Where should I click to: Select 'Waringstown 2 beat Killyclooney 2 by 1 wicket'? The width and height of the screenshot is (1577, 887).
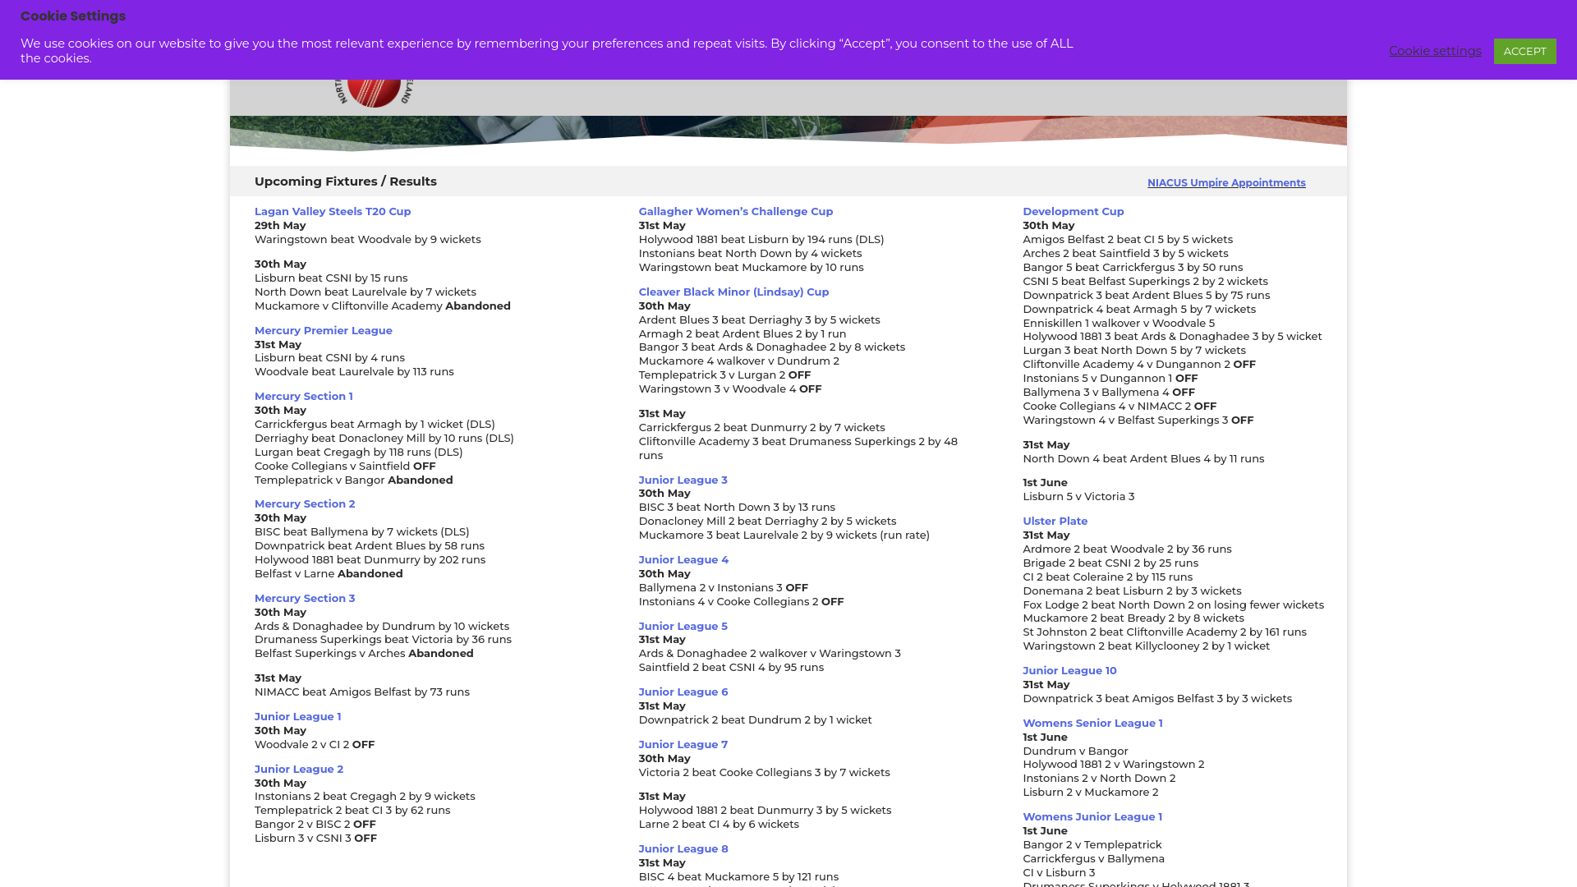click(1146, 646)
